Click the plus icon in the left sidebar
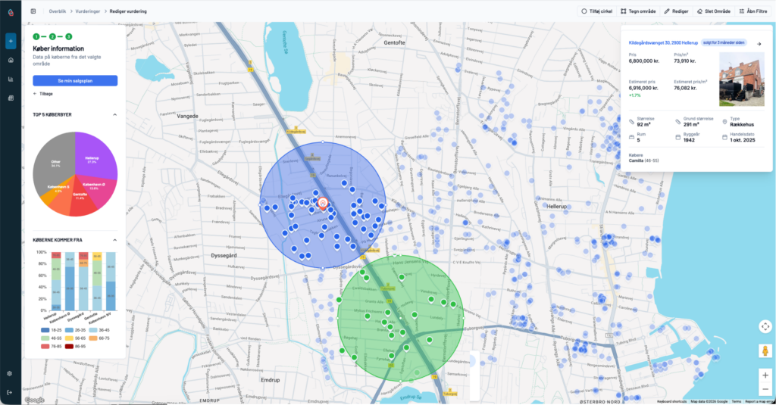 pyautogui.click(x=11, y=42)
